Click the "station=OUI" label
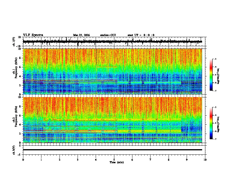The width and height of the screenshot is (231, 179). tap(108, 35)
